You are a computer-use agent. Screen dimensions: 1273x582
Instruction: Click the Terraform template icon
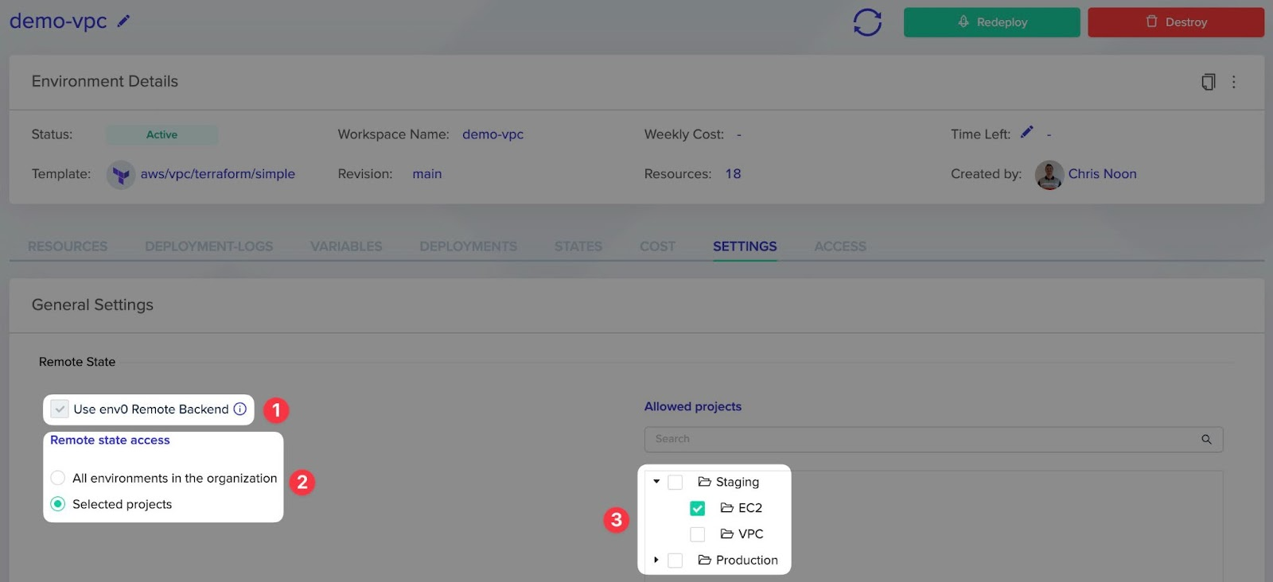121,174
